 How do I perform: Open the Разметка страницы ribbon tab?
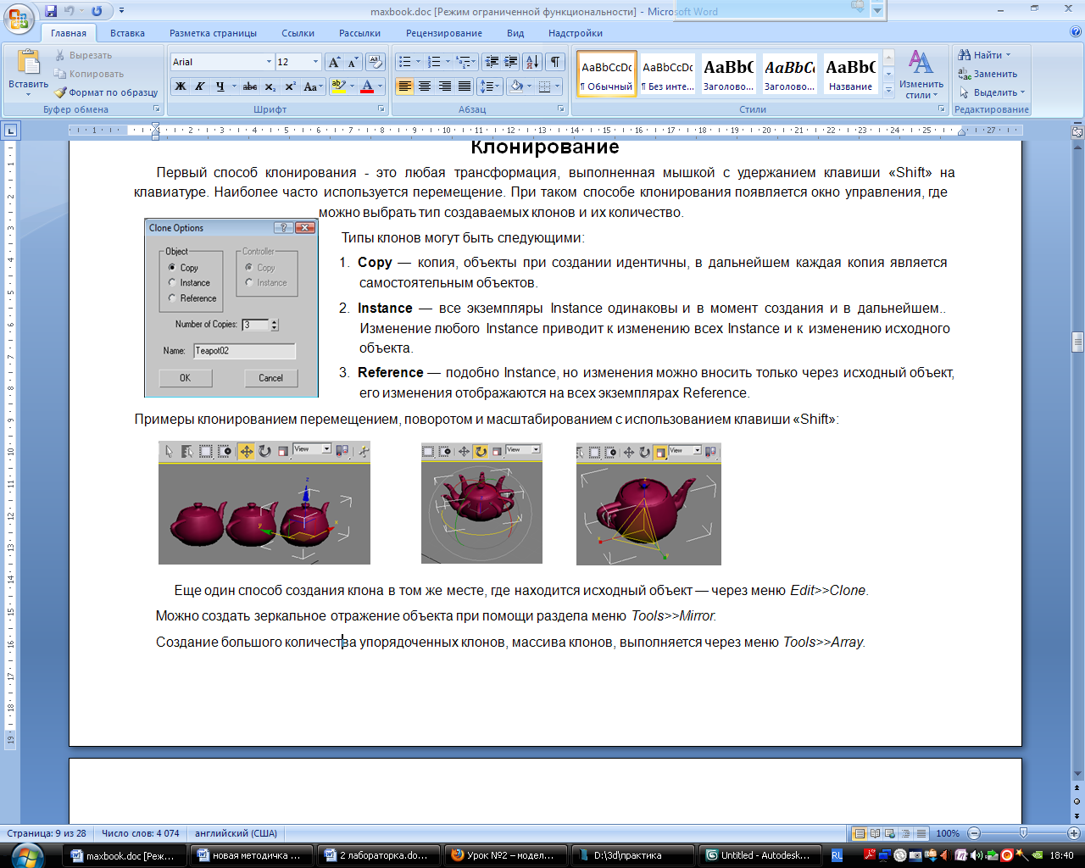[213, 33]
